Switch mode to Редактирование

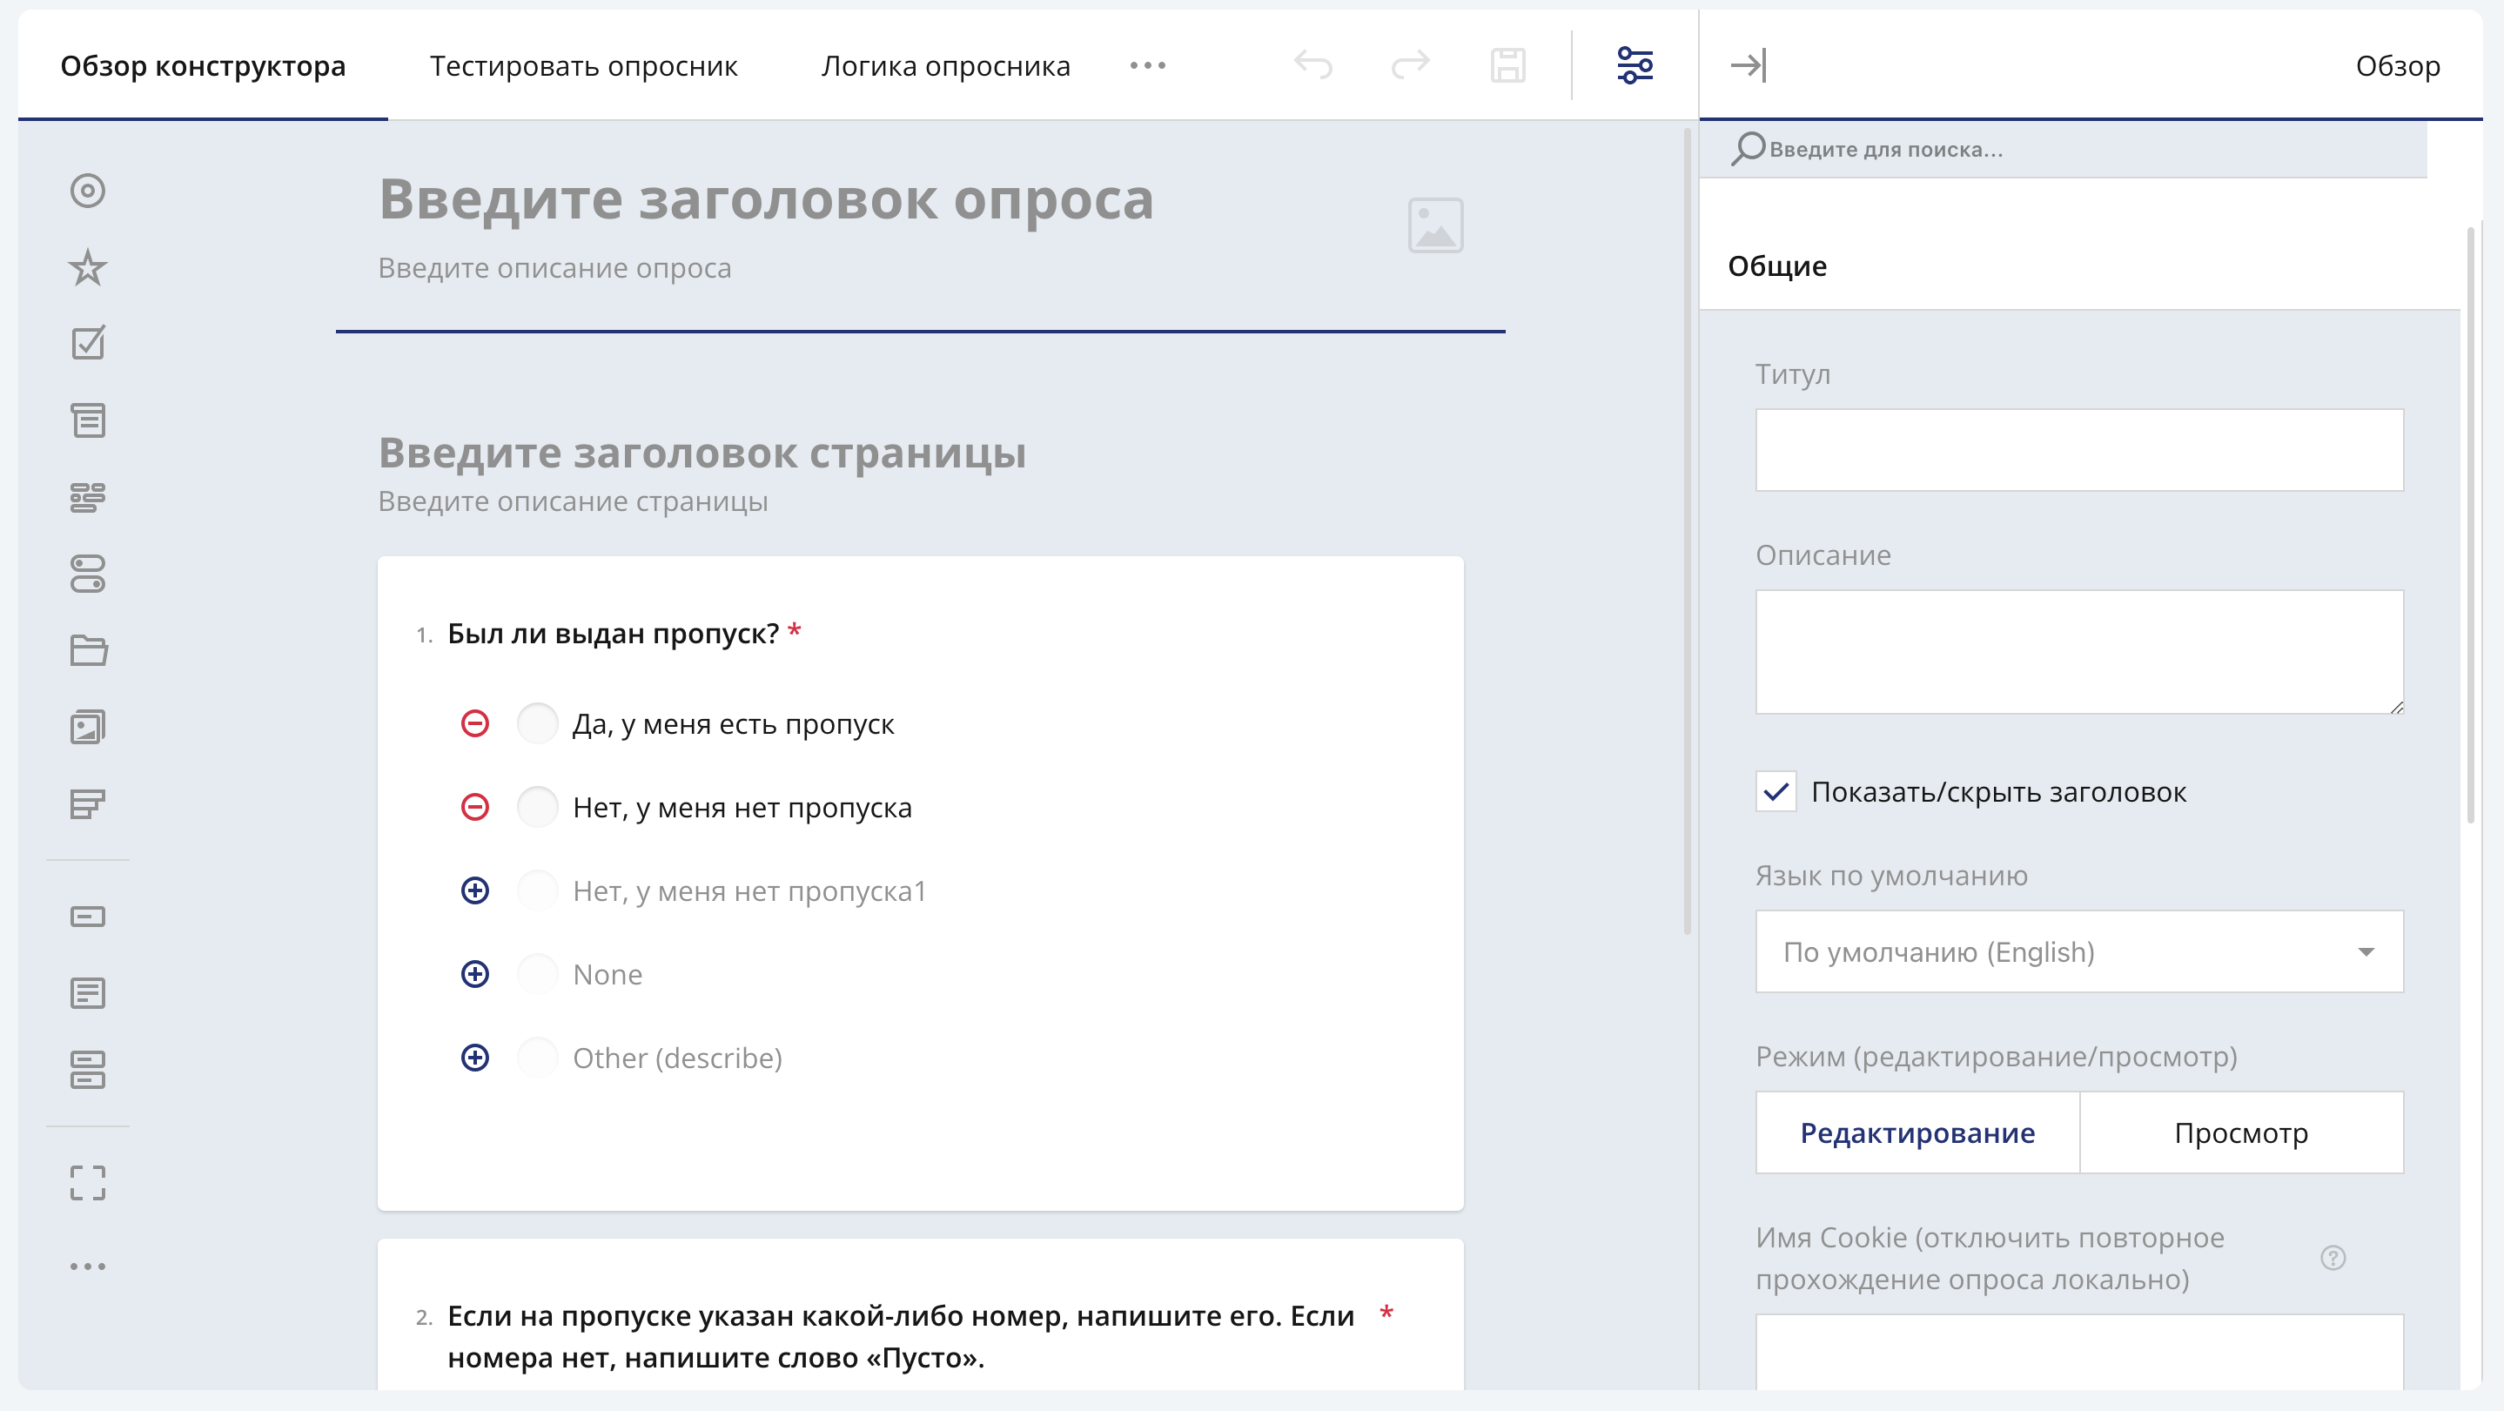point(1917,1132)
